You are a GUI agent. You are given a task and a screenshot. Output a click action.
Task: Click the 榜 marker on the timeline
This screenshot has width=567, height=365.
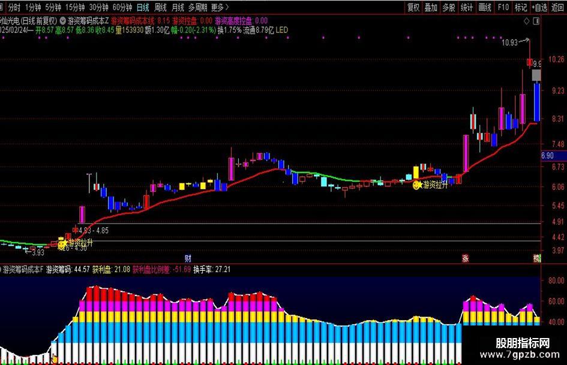pyautogui.click(x=536, y=258)
